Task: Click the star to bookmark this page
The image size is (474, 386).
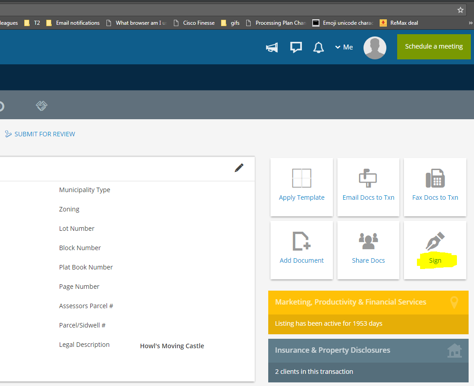Action: [460, 9]
